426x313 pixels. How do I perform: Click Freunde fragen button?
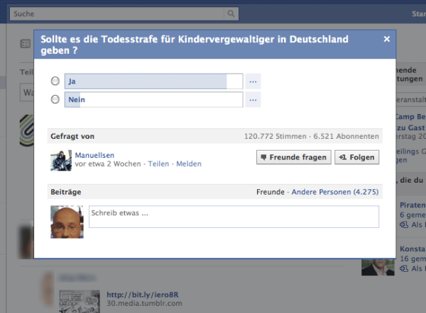(x=294, y=157)
